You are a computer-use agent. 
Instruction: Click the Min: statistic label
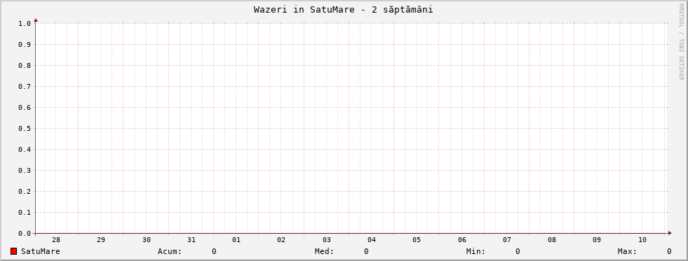coord(475,251)
